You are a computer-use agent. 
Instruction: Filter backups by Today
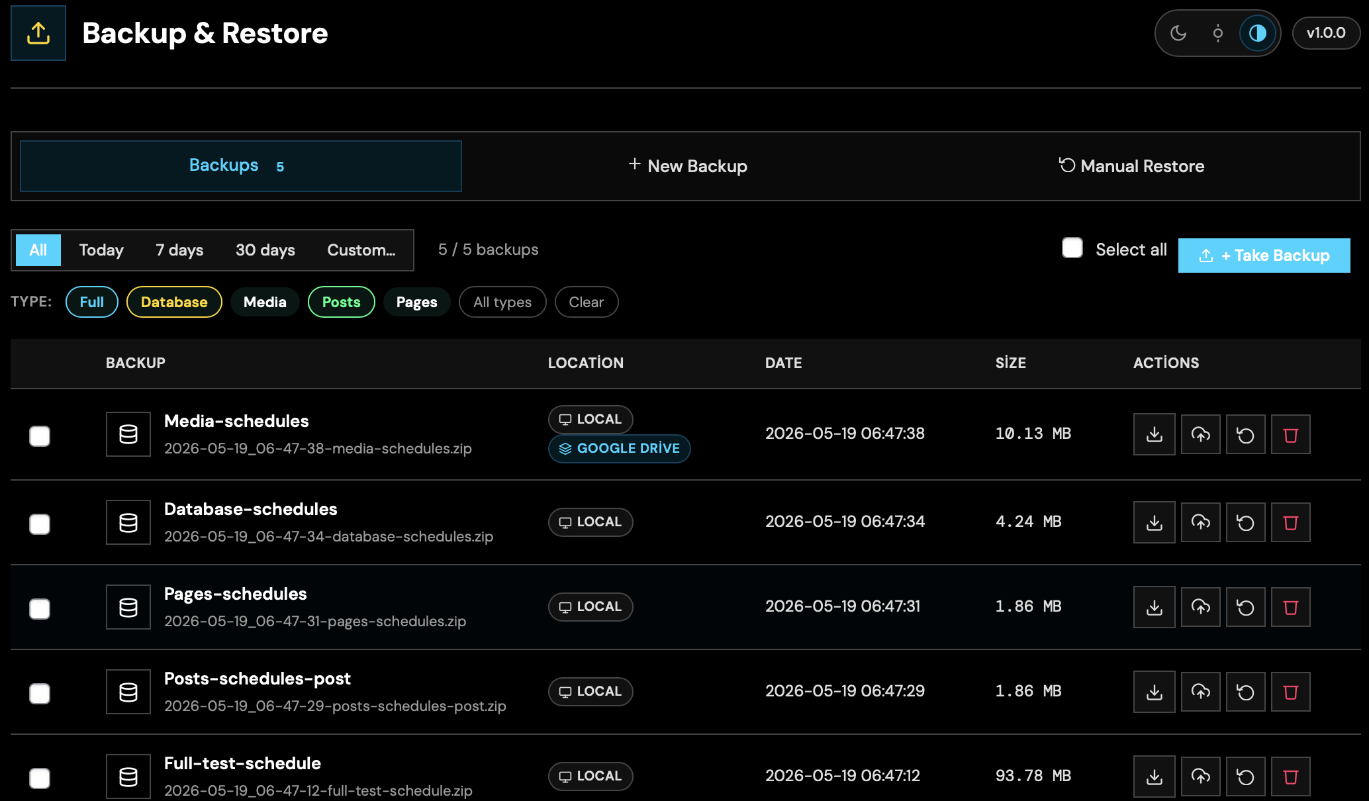(x=101, y=250)
